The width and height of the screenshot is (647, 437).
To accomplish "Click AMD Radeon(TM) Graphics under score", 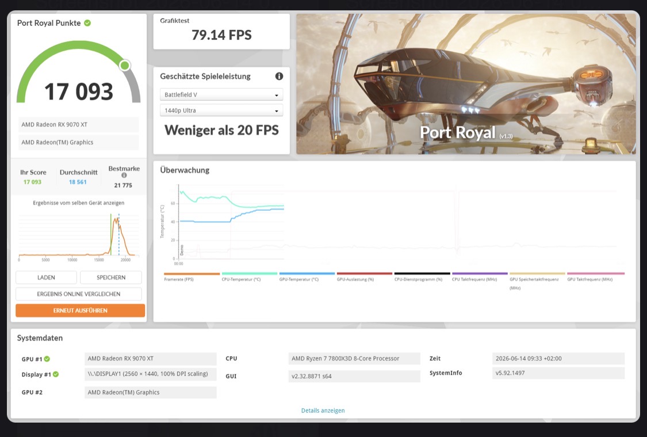I will pyautogui.click(x=78, y=142).
